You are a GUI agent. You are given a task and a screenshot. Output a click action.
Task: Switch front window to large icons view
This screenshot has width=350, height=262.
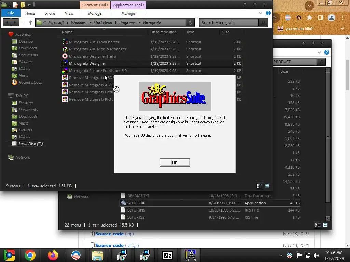tap(267, 186)
